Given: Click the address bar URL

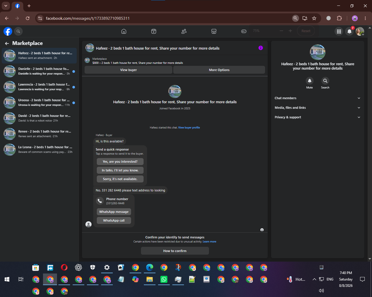Looking at the screenshot, I should [x=88, y=18].
